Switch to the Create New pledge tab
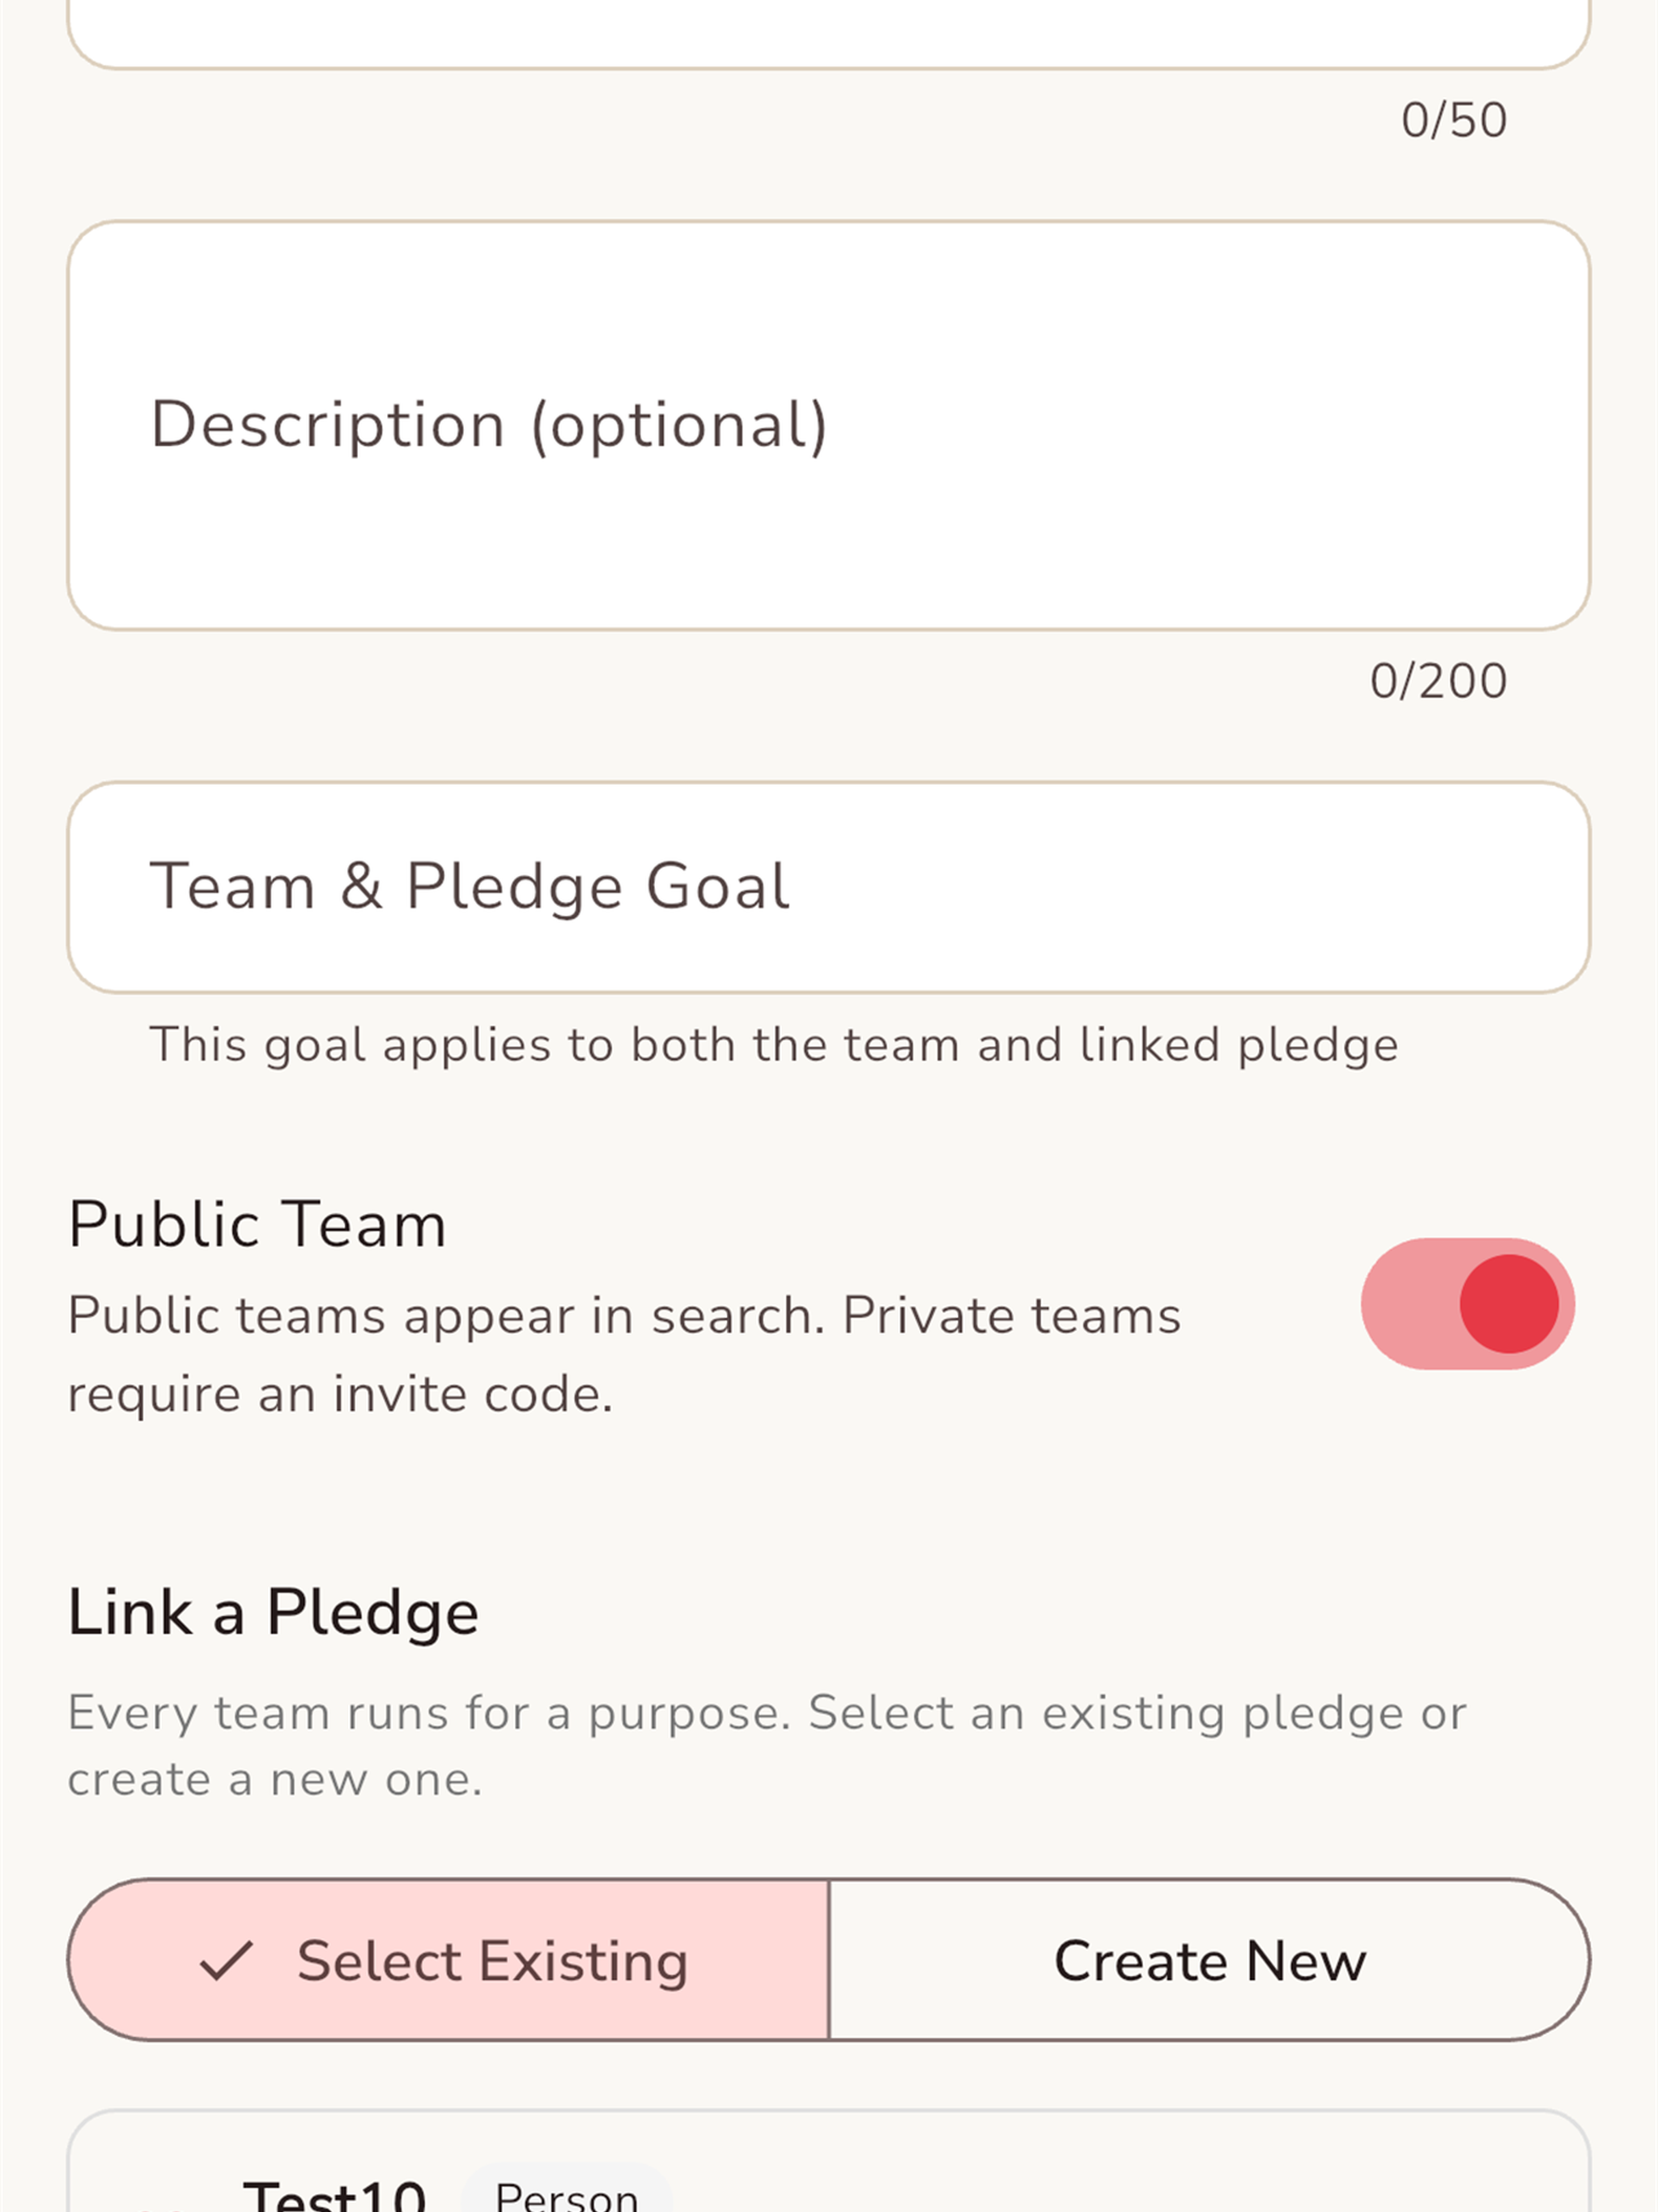This screenshot has width=1658, height=2212. 1209,1960
